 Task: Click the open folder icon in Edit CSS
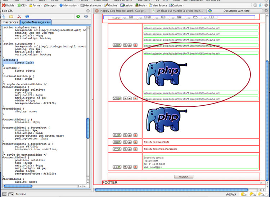point(11,17)
